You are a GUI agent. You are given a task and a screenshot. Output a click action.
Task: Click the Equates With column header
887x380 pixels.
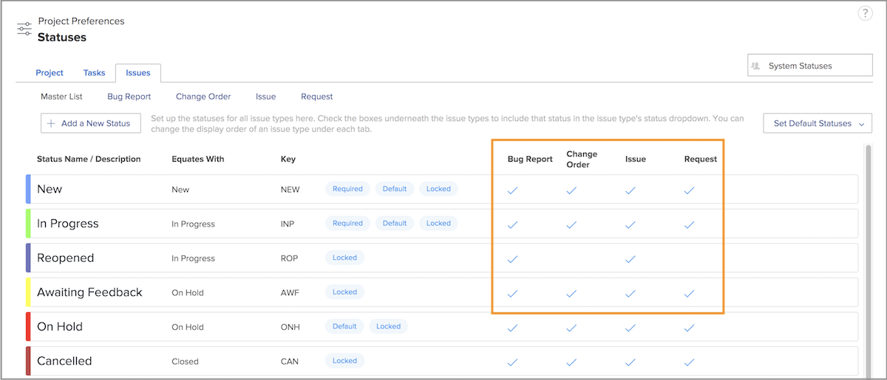pos(198,159)
